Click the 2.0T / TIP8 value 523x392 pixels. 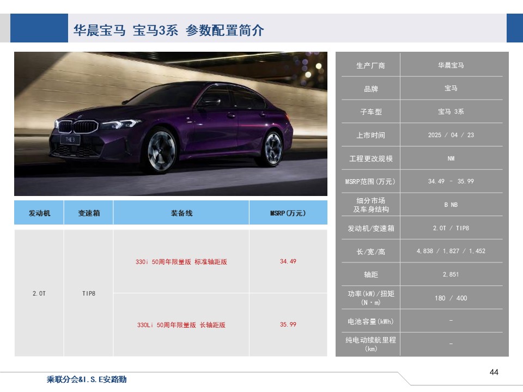(x=451, y=228)
